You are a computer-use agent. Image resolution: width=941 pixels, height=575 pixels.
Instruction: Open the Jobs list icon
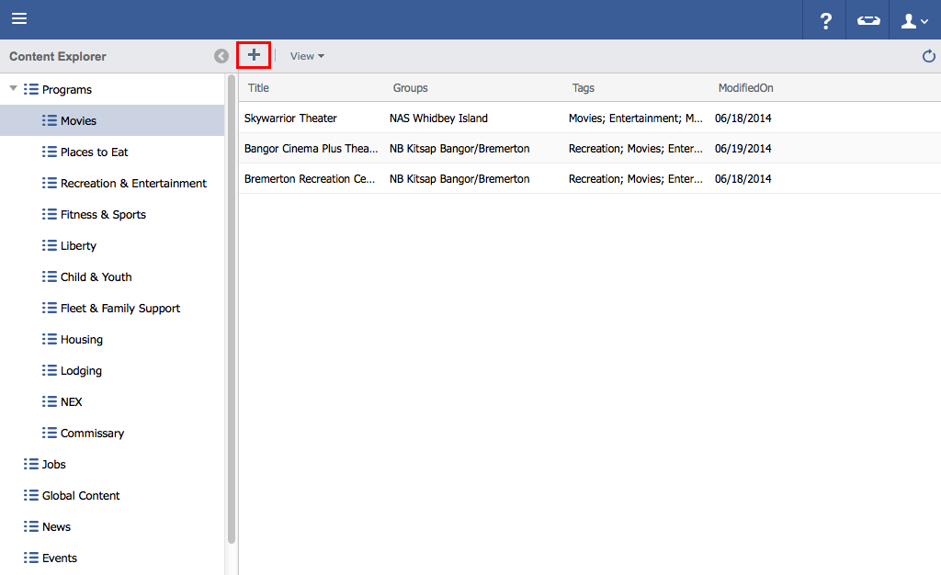(31, 464)
